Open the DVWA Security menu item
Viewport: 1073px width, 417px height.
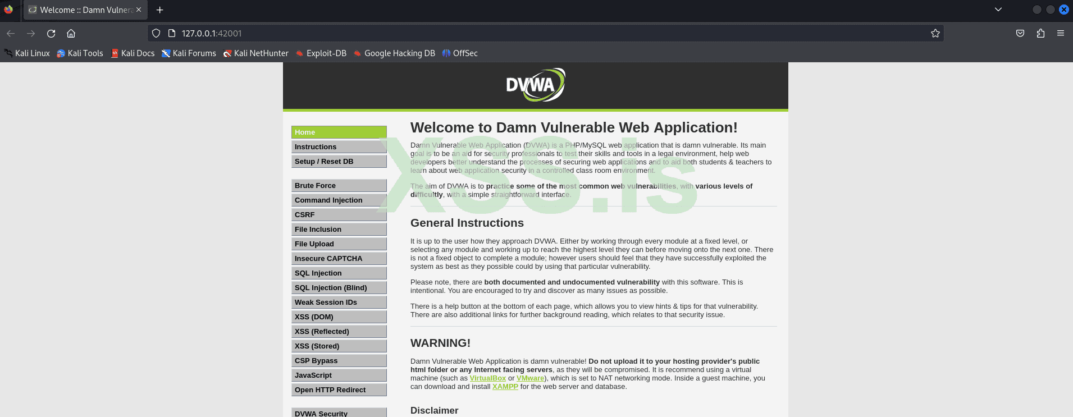click(x=339, y=413)
